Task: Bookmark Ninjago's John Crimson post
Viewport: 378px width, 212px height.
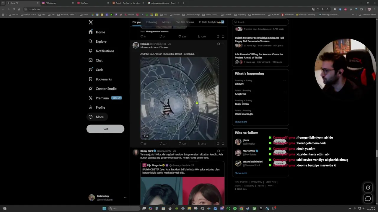Action: [x=218, y=144]
